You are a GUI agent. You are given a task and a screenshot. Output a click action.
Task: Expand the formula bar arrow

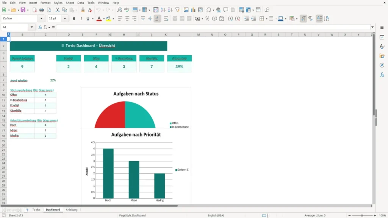coord(372,27)
